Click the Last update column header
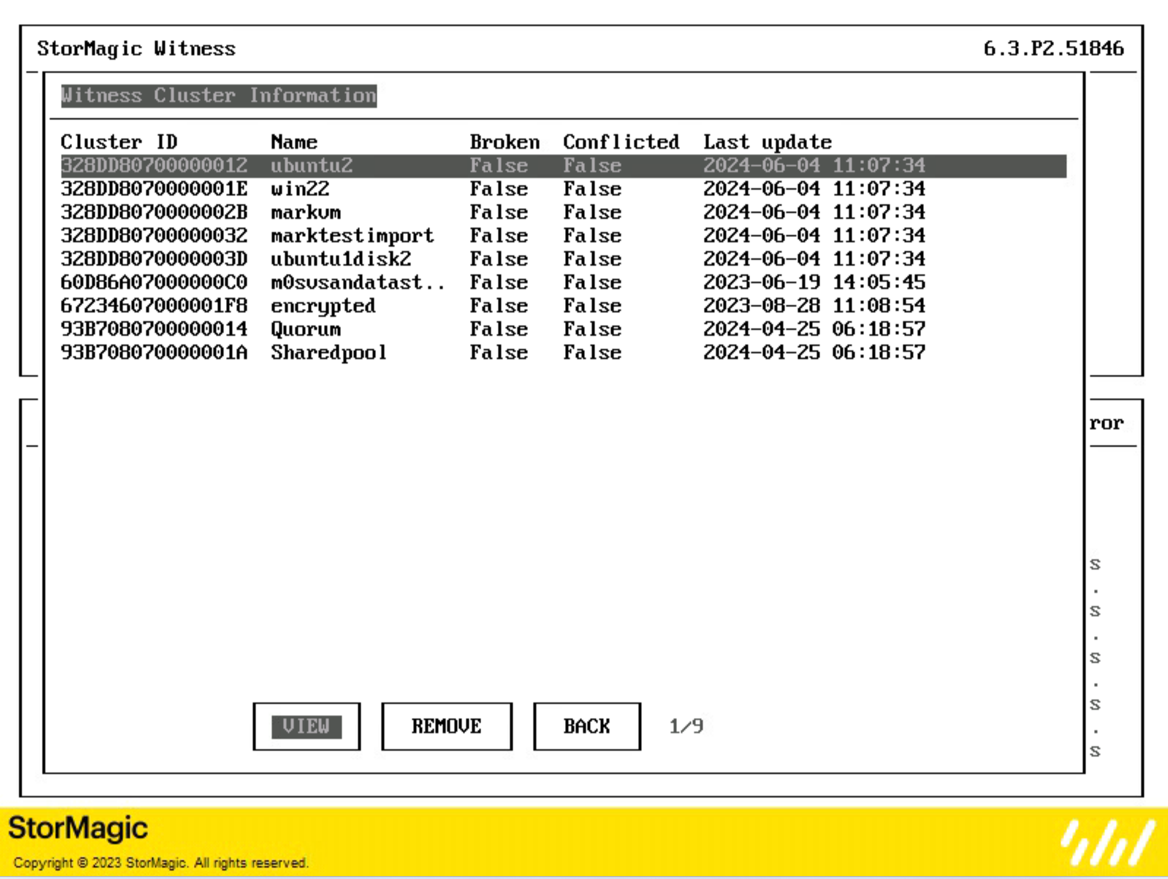Viewport: 1168px width, 879px height. [x=768, y=142]
